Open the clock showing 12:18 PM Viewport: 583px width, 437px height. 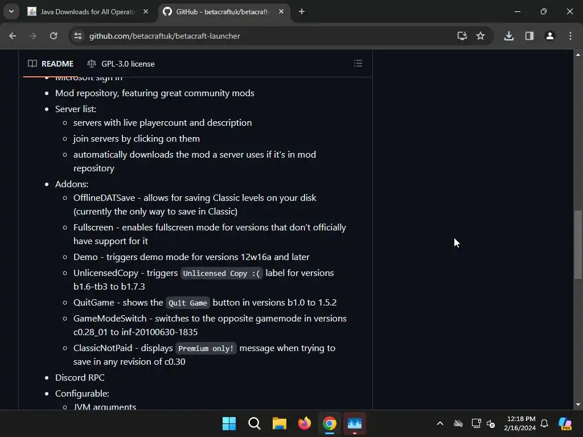click(x=520, y=423)
